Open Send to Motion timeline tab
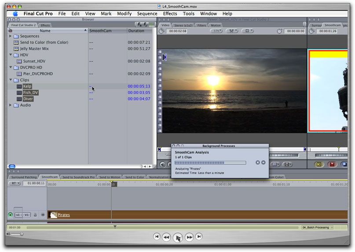Screen dimensions: 355x252 pyautogui.click(x=110, y=177)
